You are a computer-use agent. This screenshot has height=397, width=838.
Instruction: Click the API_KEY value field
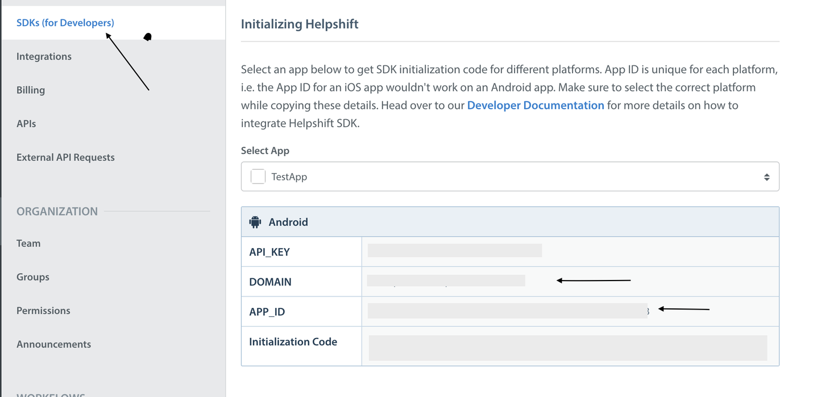pyautogui.click(x=454, y=250)
